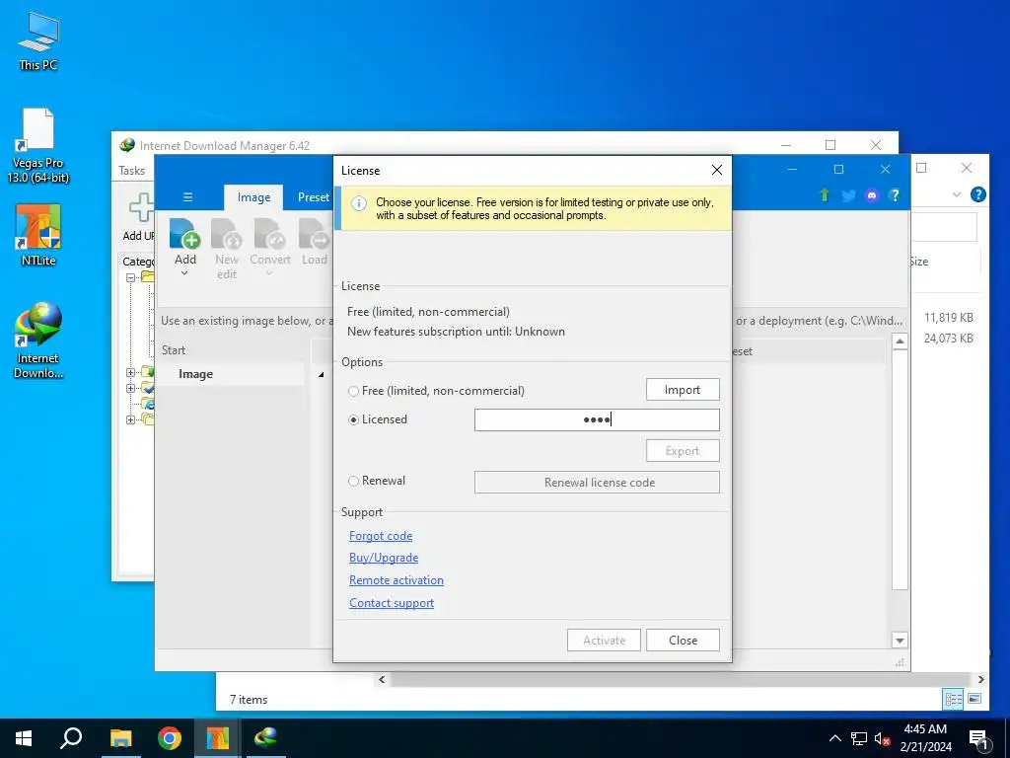The width and height of the screenshot is (1010, 758).
Task: Switch to the Image tab in NTLite
Action: [x=253, y=197]
